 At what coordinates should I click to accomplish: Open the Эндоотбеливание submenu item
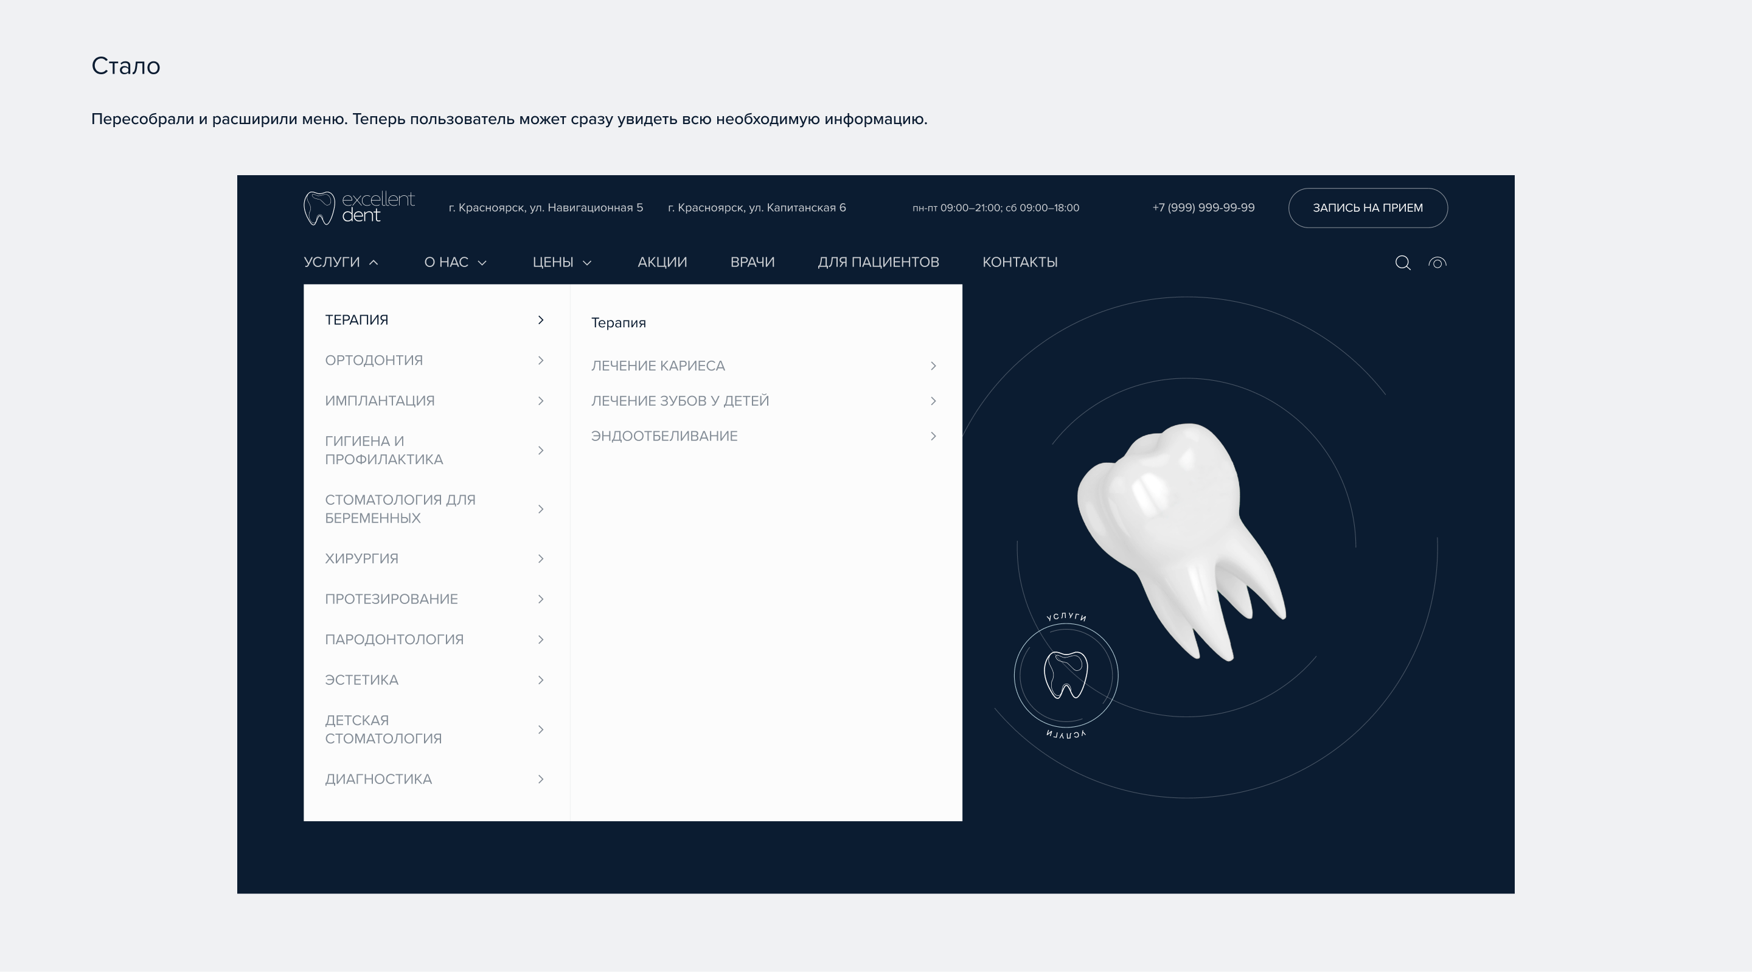point(765,436)
